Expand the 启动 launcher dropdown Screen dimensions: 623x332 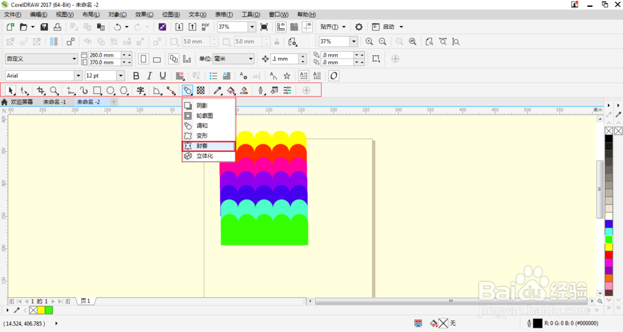(x=401, y=27)
